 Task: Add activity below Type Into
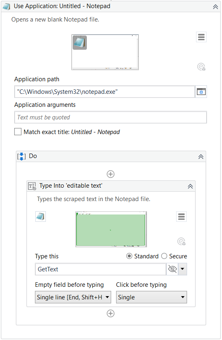pos(111,314)
